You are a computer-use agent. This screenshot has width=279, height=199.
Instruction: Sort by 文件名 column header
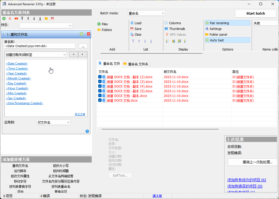[x=130, y=72]
